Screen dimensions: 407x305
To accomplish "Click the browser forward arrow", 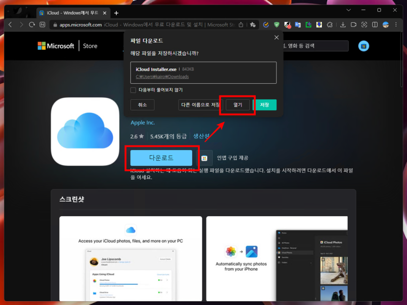I will pos(21,25).
